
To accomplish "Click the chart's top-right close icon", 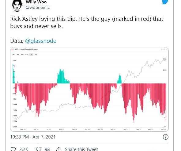I will (x=167, y=49).
